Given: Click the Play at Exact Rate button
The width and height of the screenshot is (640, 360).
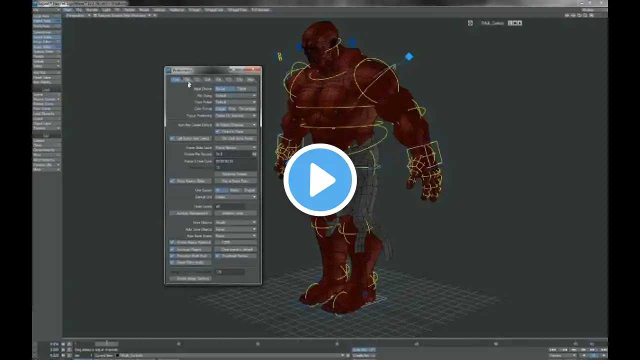Looking at the screenshot, I should pos(235,181).
